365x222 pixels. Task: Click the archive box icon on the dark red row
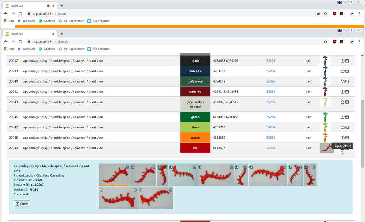(347, 92)
